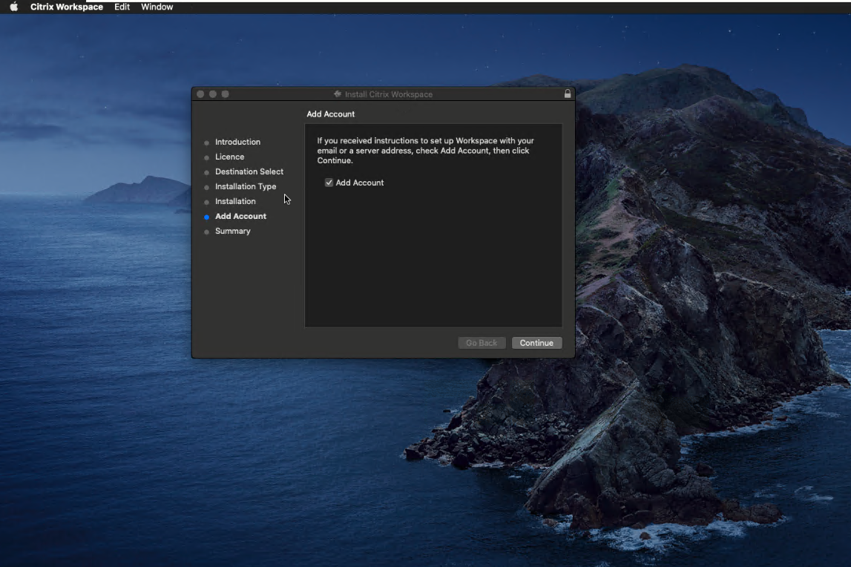Select the Licence step in sidebar

point(229,157)
